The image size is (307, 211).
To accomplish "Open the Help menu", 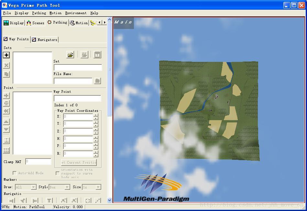I will click(x=94, y=13).
